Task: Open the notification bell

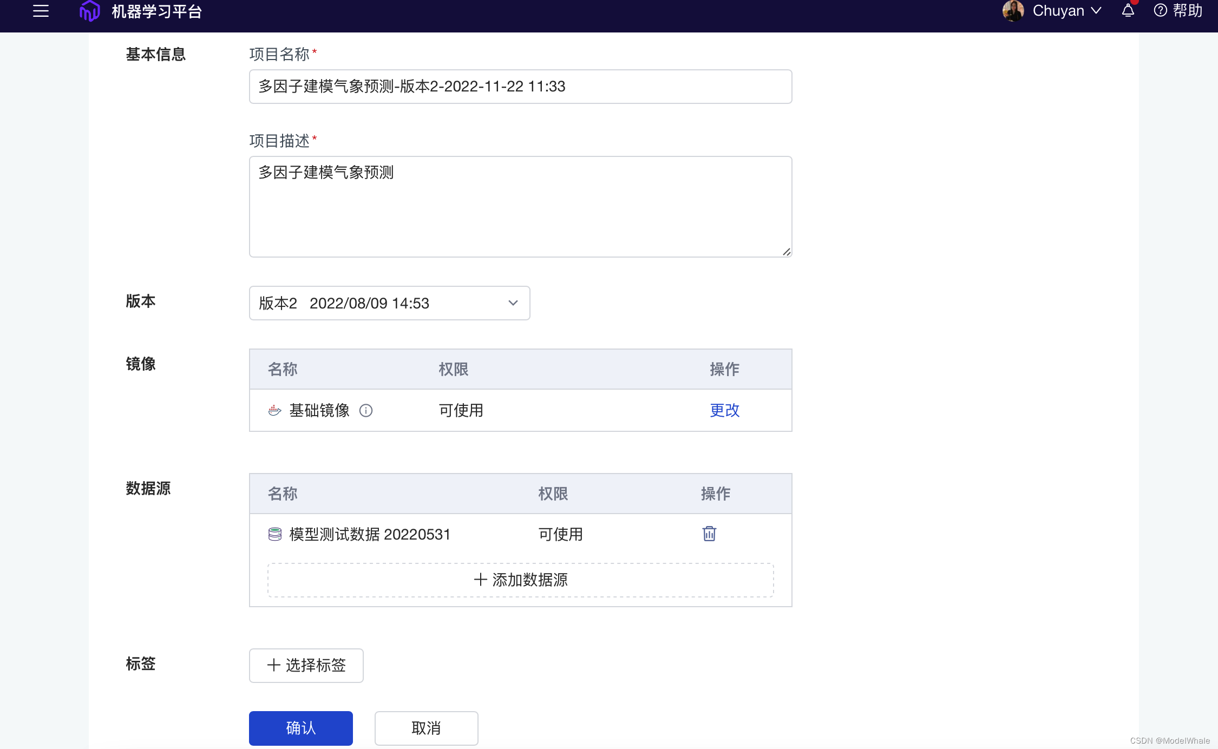Action: tap(1128, 11)
